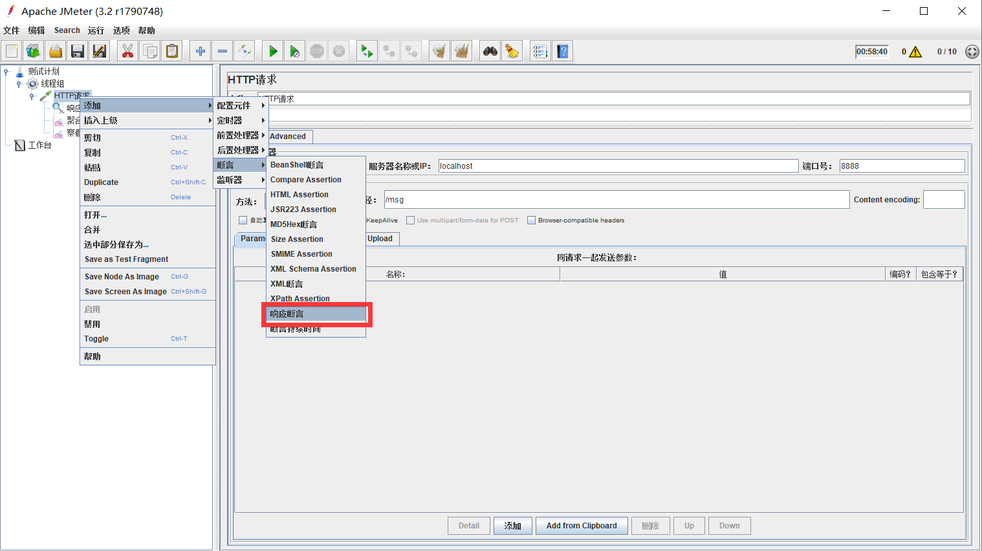Click the Collapse All minus icon
Viewport: 982px width, 551px height.
[223, 51]
